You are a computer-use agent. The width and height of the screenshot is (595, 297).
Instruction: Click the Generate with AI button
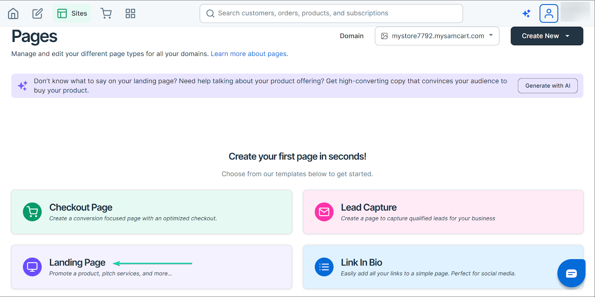coord(547,86)
